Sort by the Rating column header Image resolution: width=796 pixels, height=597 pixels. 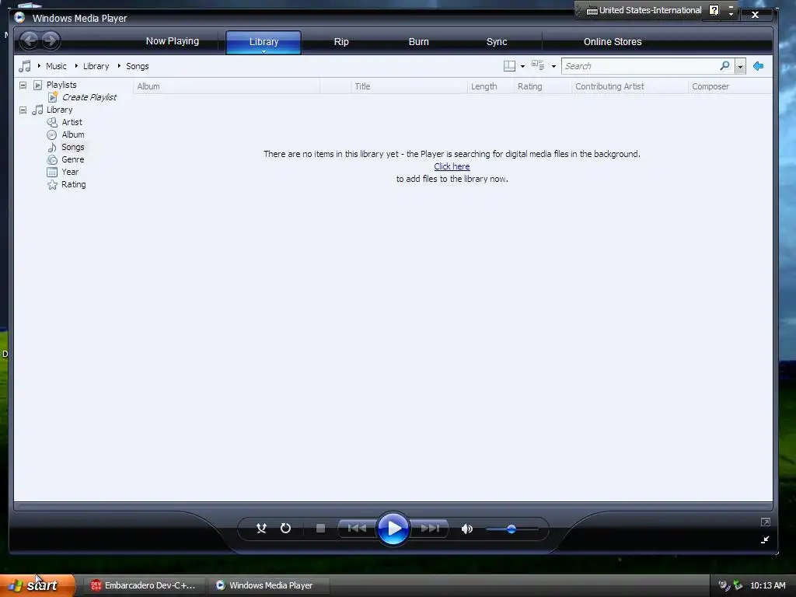(x=543, y=86)
